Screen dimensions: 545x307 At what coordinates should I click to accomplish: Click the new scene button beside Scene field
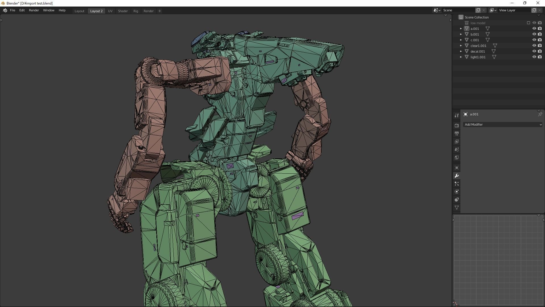coord(478,10)
